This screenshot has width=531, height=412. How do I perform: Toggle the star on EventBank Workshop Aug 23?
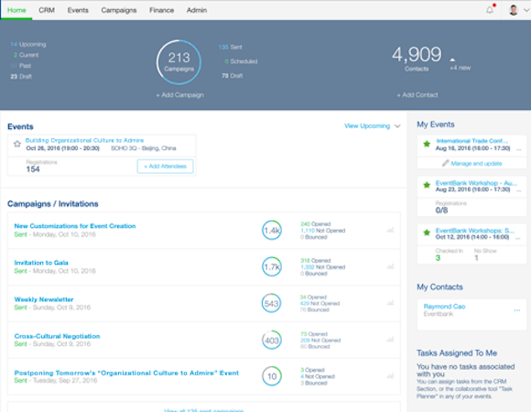pyautogui.click(x=427, y=185)
